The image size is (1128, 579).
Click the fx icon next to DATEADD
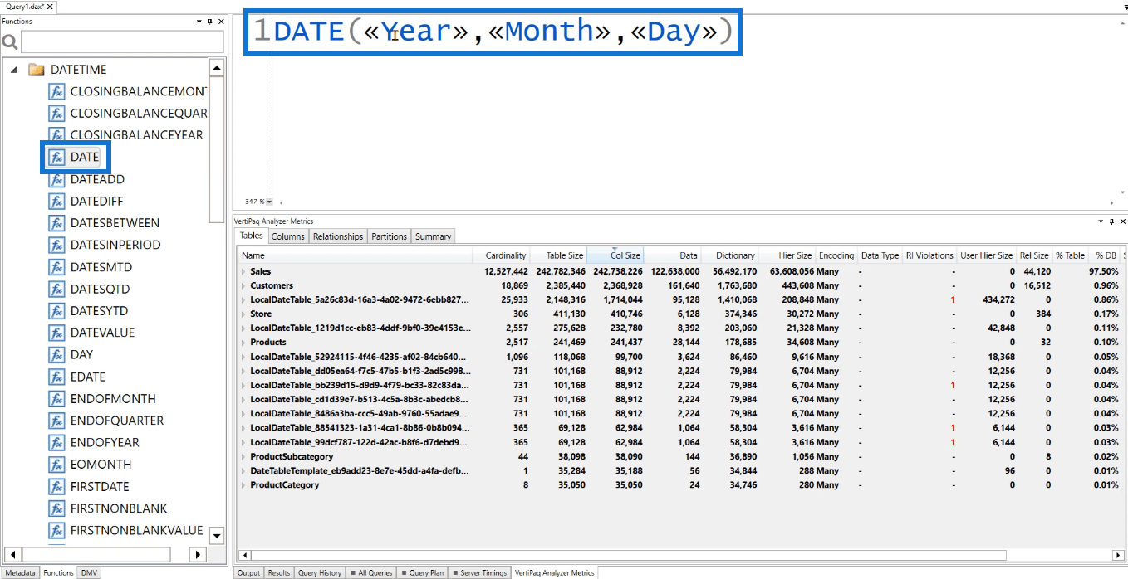[56, 179]
